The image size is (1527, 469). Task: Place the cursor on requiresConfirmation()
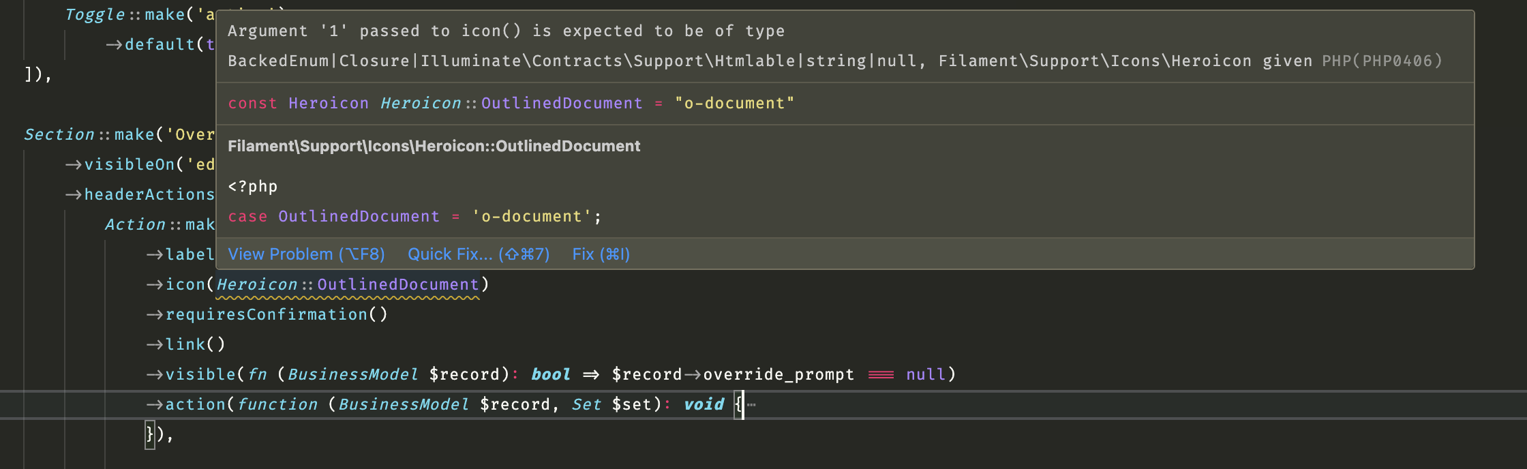point(267,315)
